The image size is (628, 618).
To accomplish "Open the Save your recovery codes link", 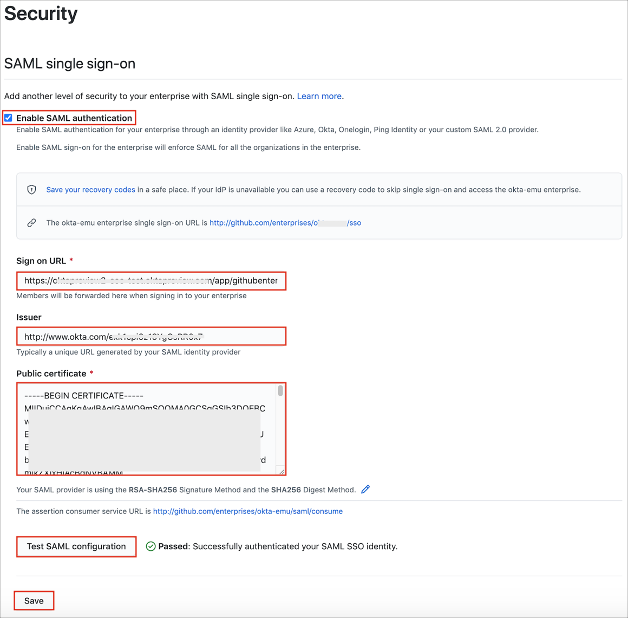I will (x=90, y=190).
